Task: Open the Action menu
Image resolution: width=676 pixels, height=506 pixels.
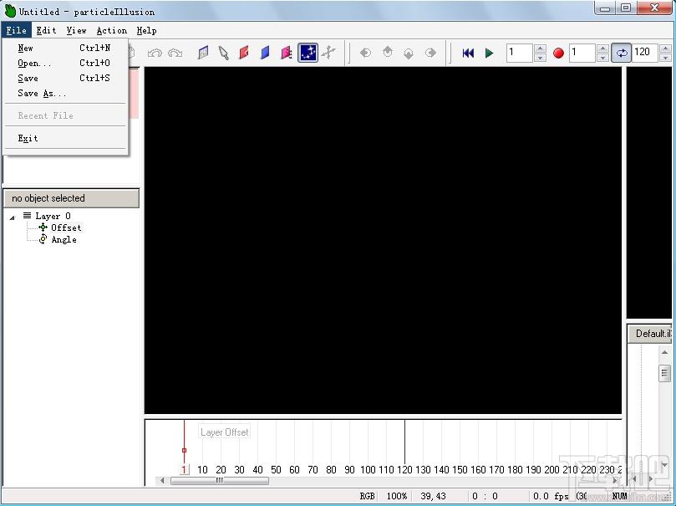Action: [x=112, y=31]
